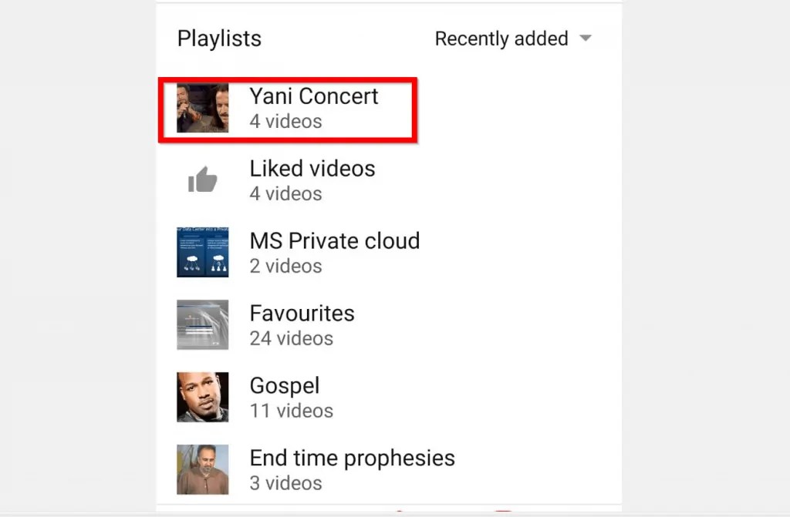790x517 pixels.
Task: Tap the Liked videos playlist row
Action: click(x=309, y=179)
